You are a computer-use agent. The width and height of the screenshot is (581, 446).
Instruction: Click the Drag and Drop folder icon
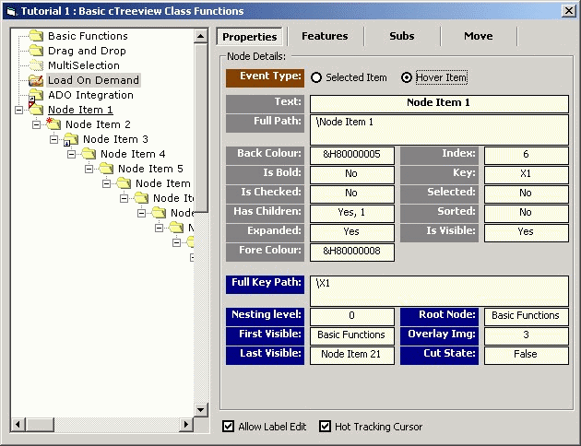[x=36, y=51]
